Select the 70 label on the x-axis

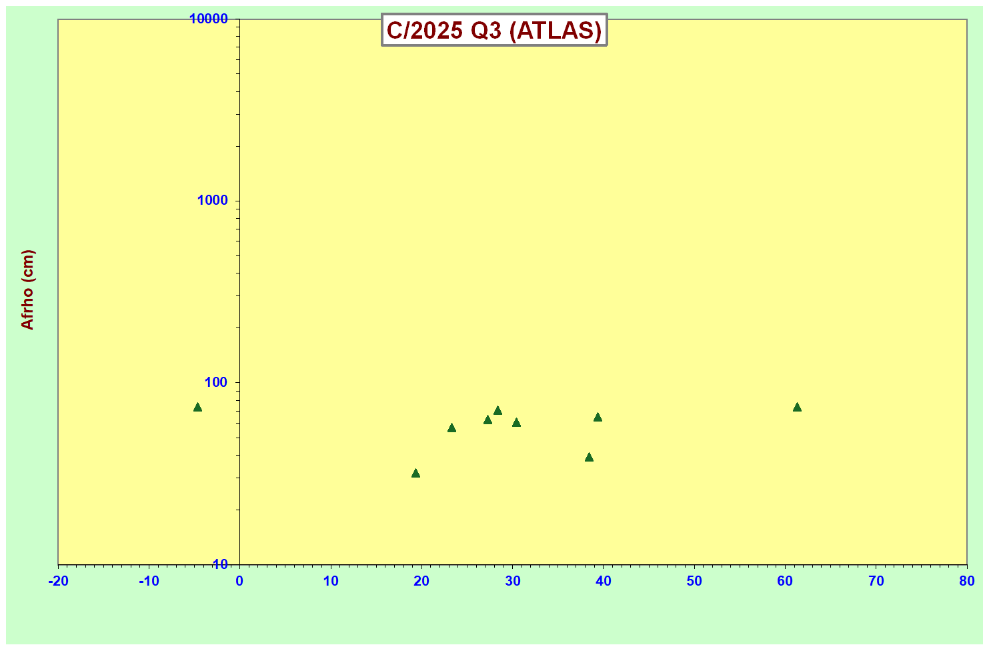pyautogui.click(x=876, y=581)
